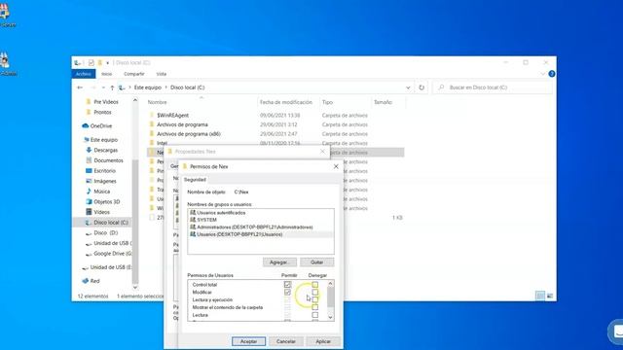Click Cancelar button

(285, 341)
